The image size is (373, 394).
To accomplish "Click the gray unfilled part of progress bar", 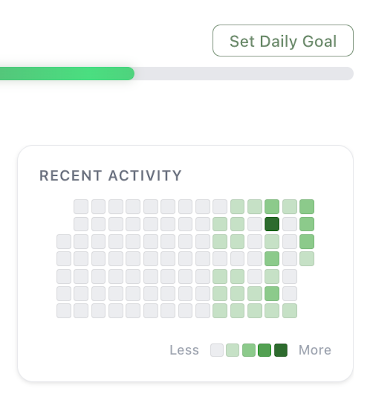I will tap(244, 74).
